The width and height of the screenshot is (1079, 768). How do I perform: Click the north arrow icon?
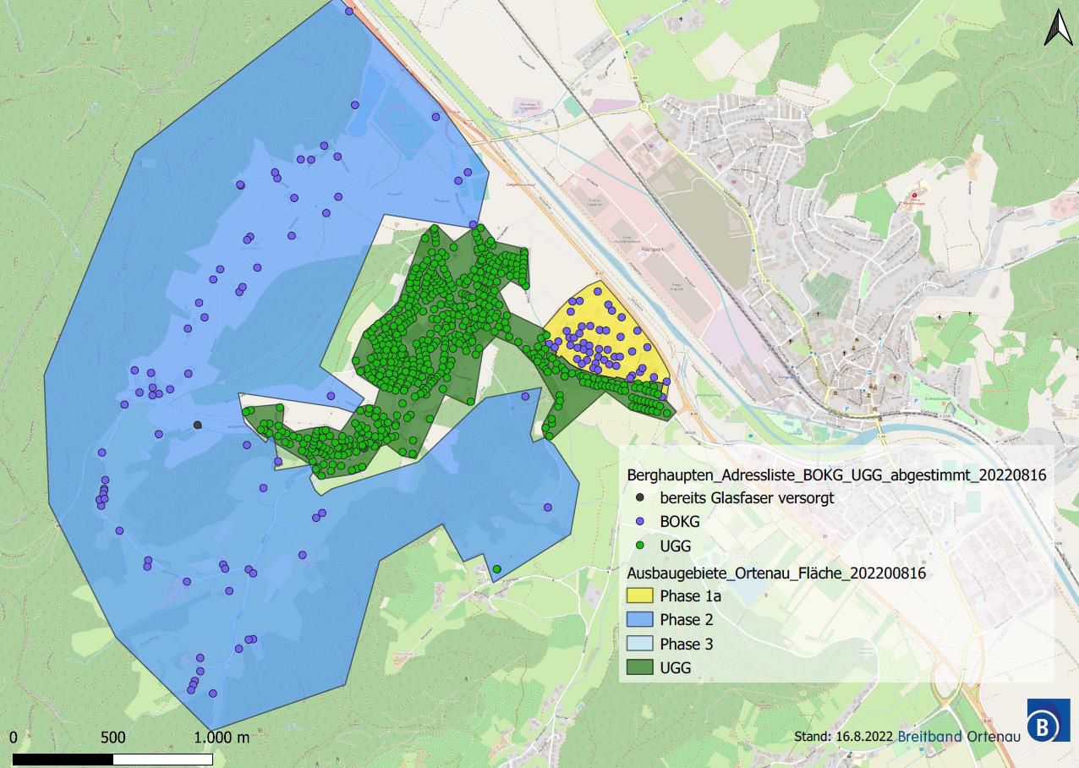click(1057, 27)
